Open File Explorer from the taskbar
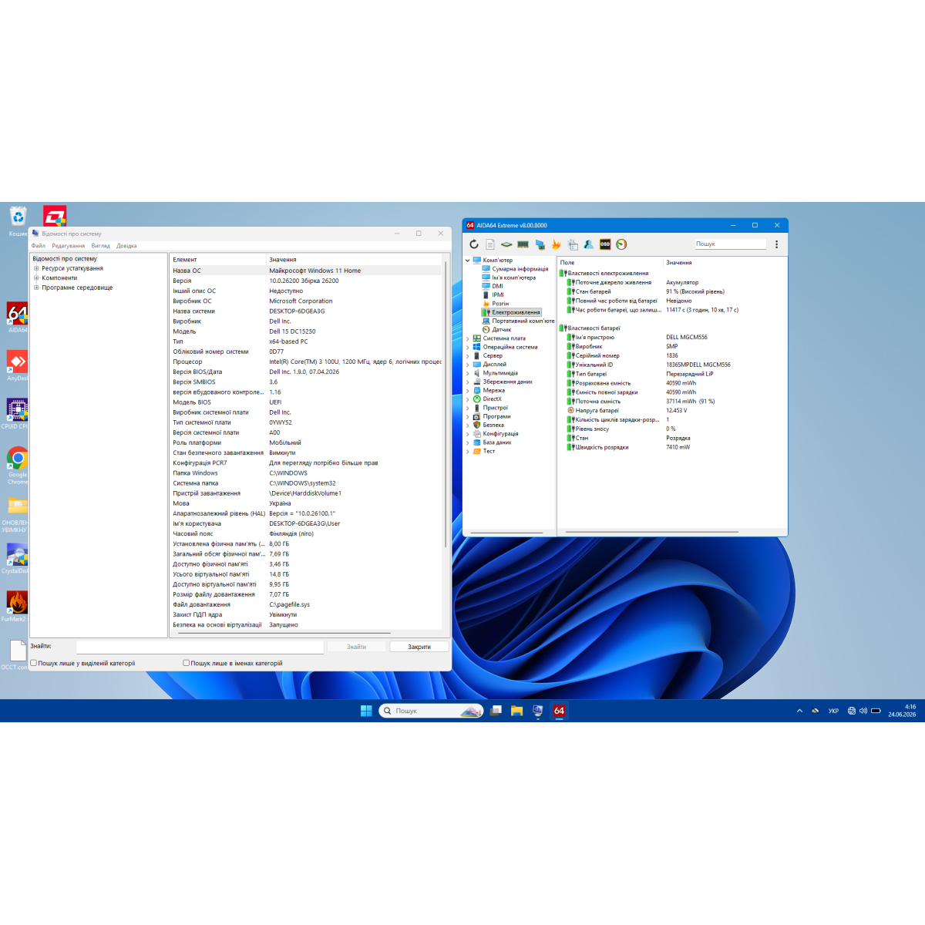925x925 pixels. (x=516, y=711)
